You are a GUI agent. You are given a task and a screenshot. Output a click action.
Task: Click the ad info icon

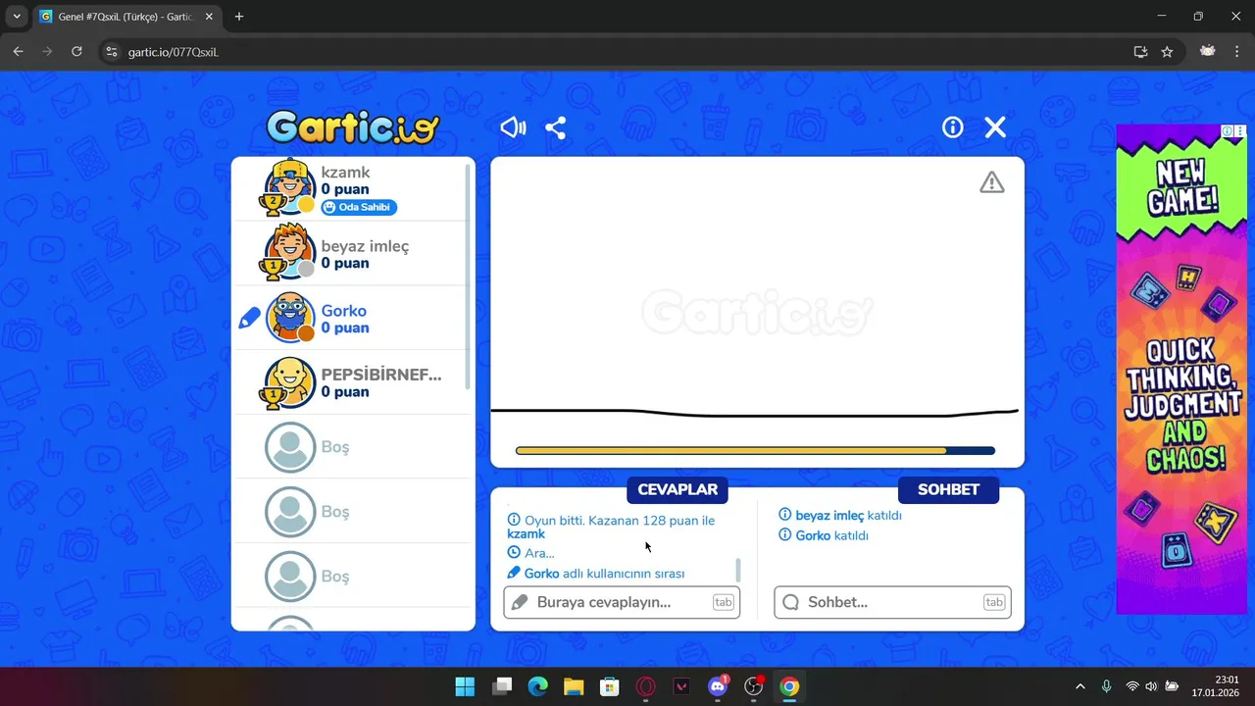(1228, 130)
